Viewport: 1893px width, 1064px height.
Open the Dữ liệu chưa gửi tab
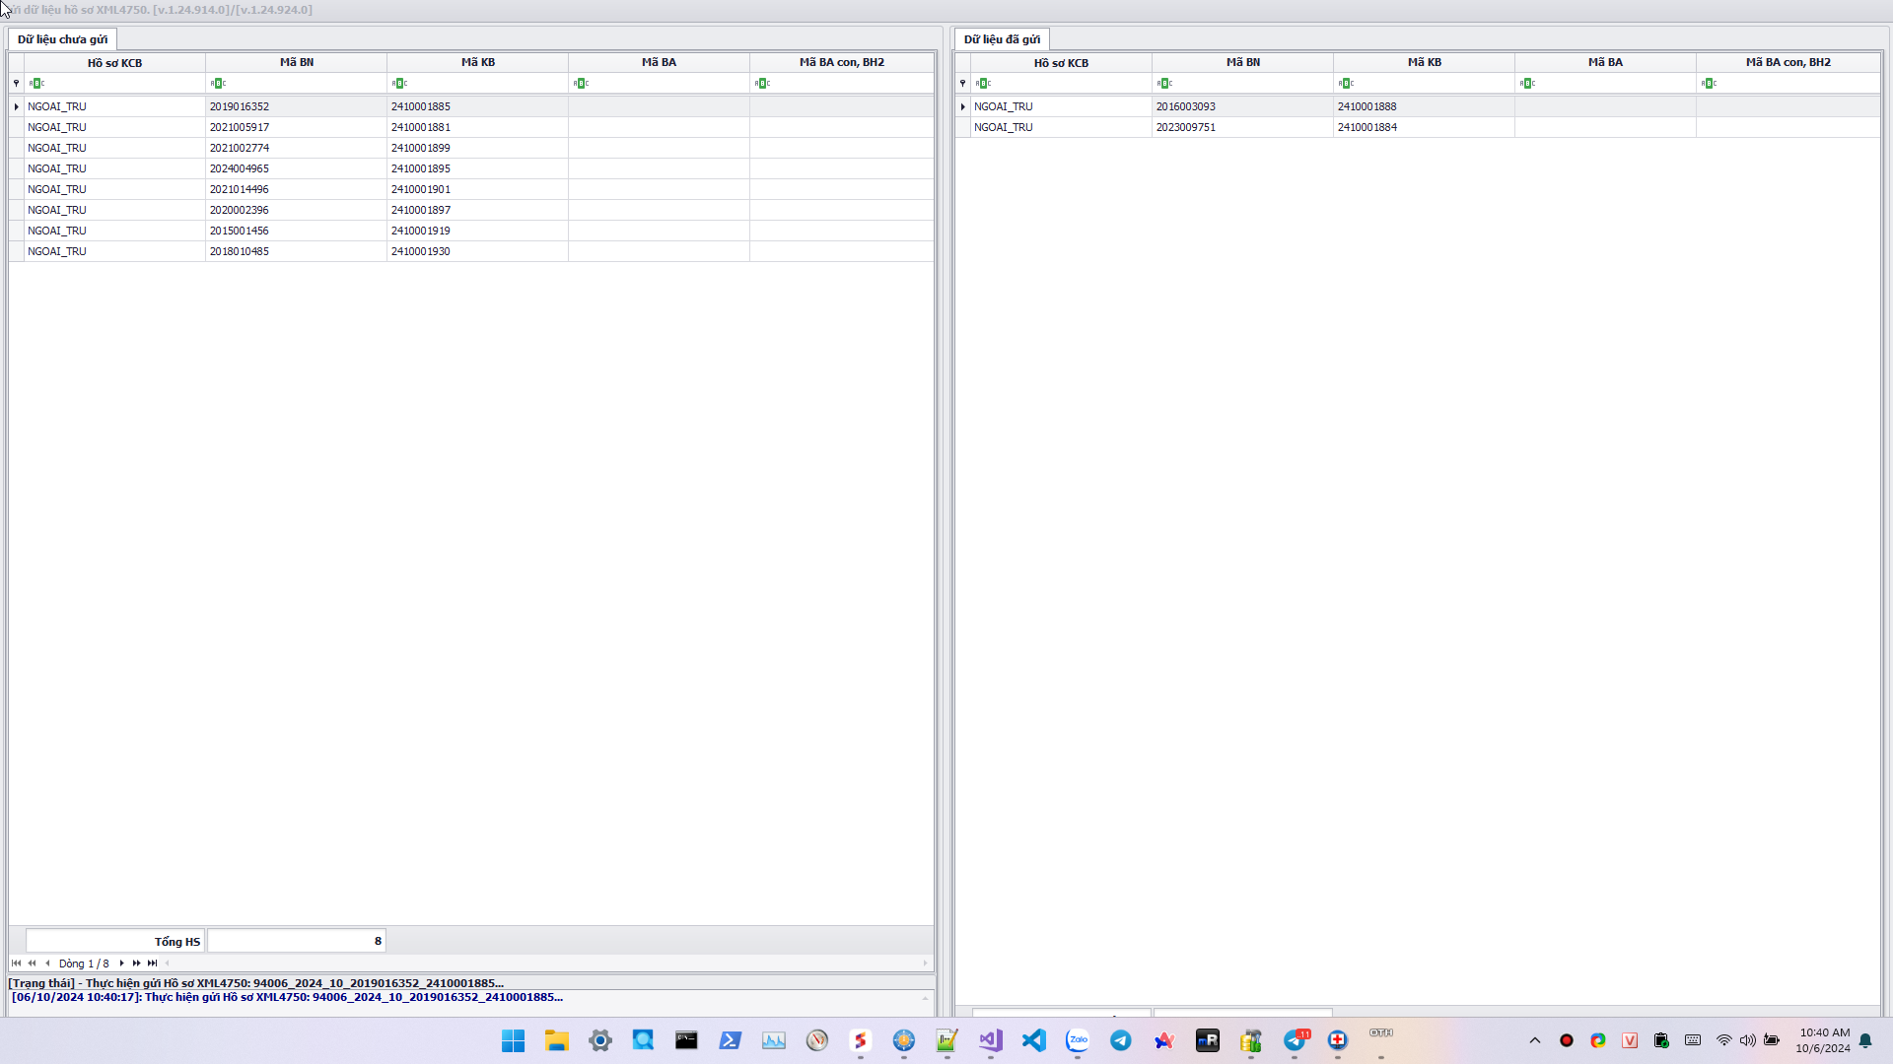coord(62,39)
